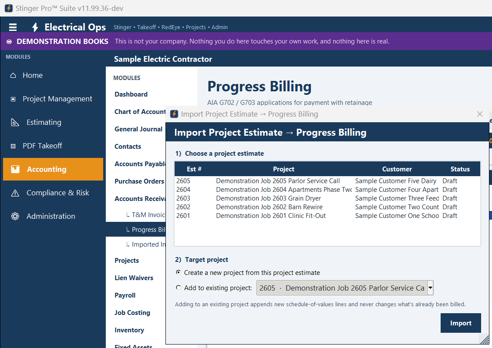Click the Administration gear icon
This screenshot has width=492, height=348.
click(15, 216)
